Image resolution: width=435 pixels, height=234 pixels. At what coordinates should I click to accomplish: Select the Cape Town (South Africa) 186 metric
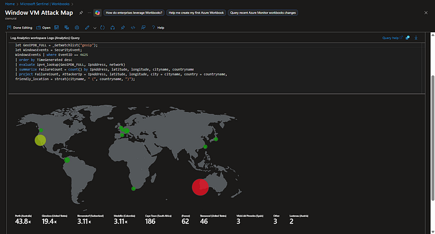click(158, 220)
